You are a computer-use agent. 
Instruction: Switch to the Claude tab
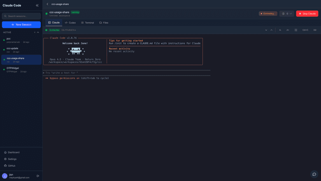click(x=54, y=23)
